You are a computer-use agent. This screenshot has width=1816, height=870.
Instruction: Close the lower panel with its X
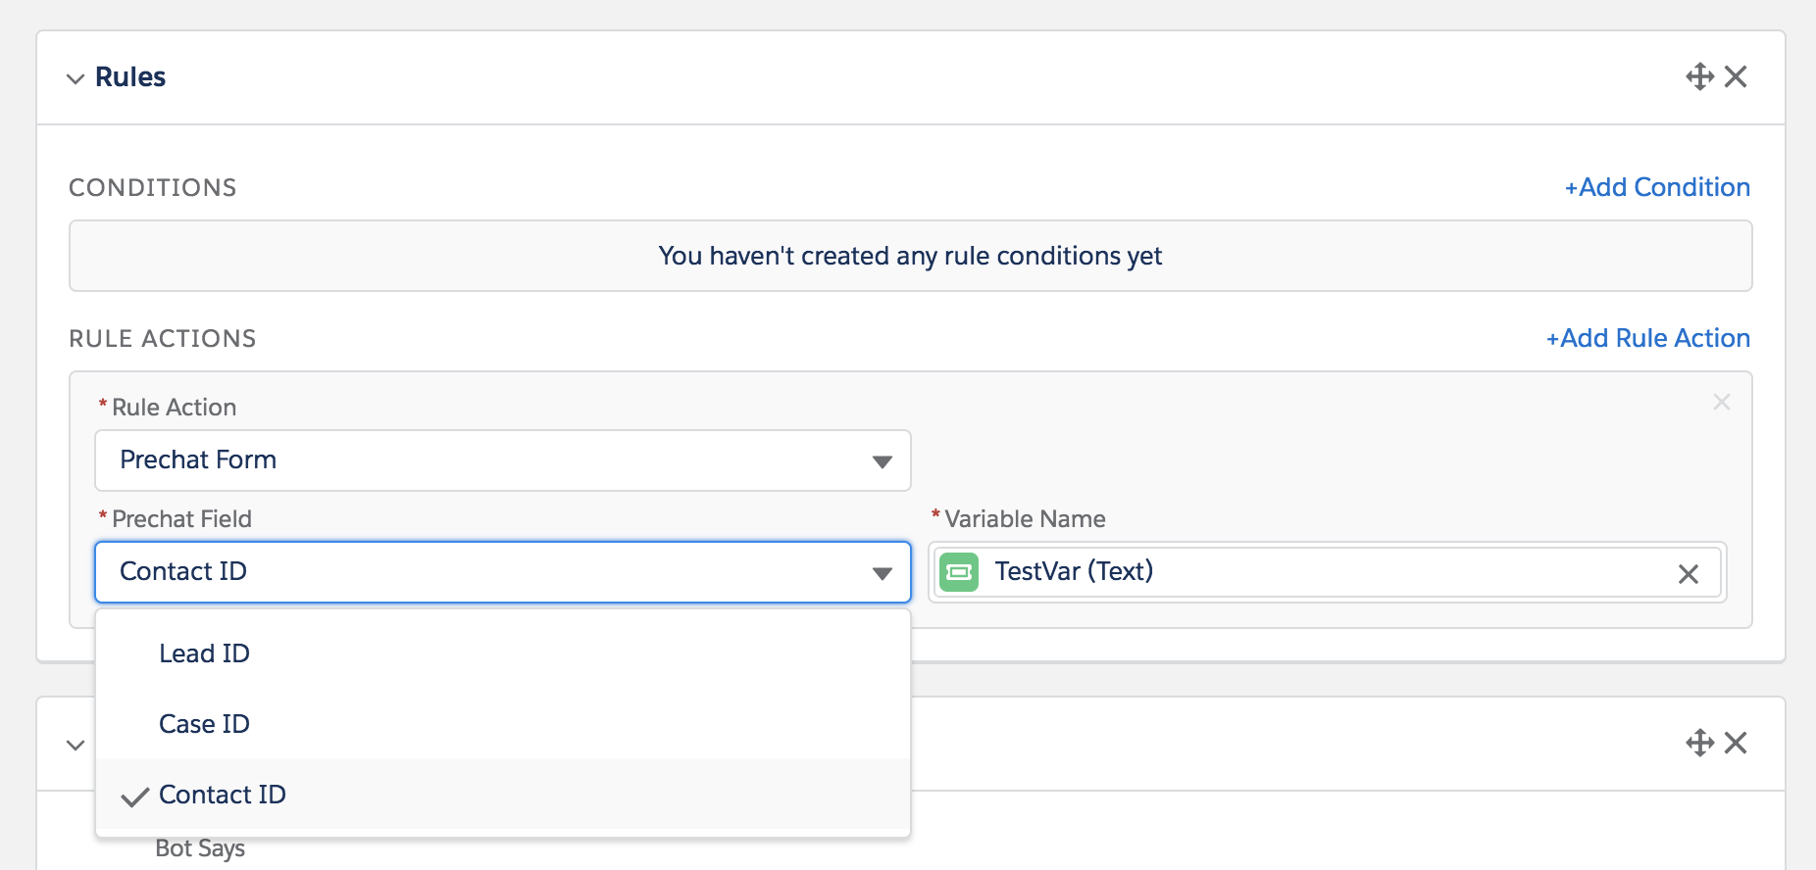1736,743
